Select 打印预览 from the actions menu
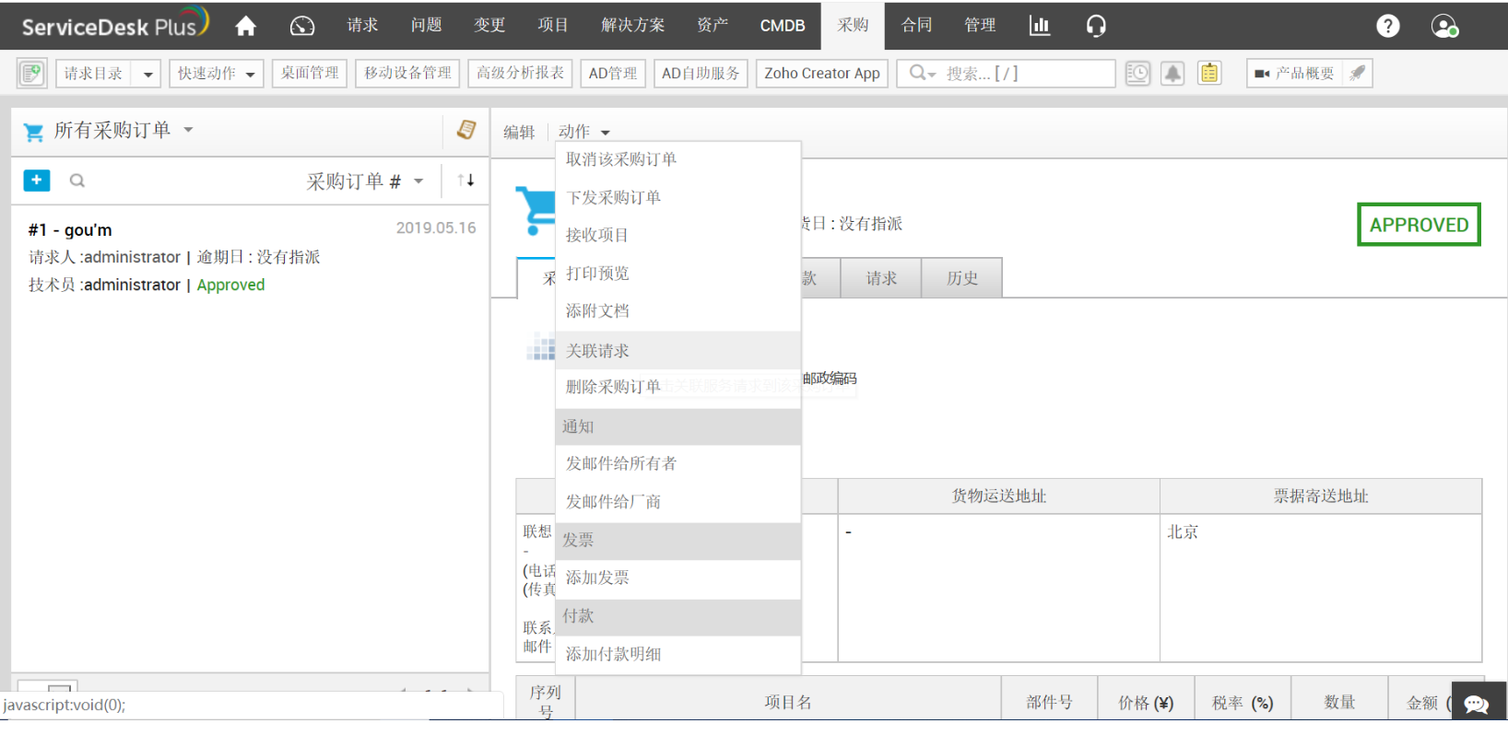Image resolution: width=1508 pixels, height=735 pixels. [x=678, y=273]
